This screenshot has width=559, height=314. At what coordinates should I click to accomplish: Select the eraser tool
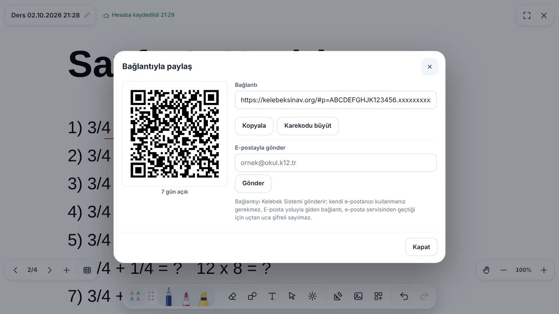(232, 296)
